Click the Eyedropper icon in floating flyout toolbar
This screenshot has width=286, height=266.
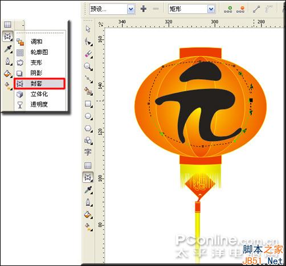[8, 49]
